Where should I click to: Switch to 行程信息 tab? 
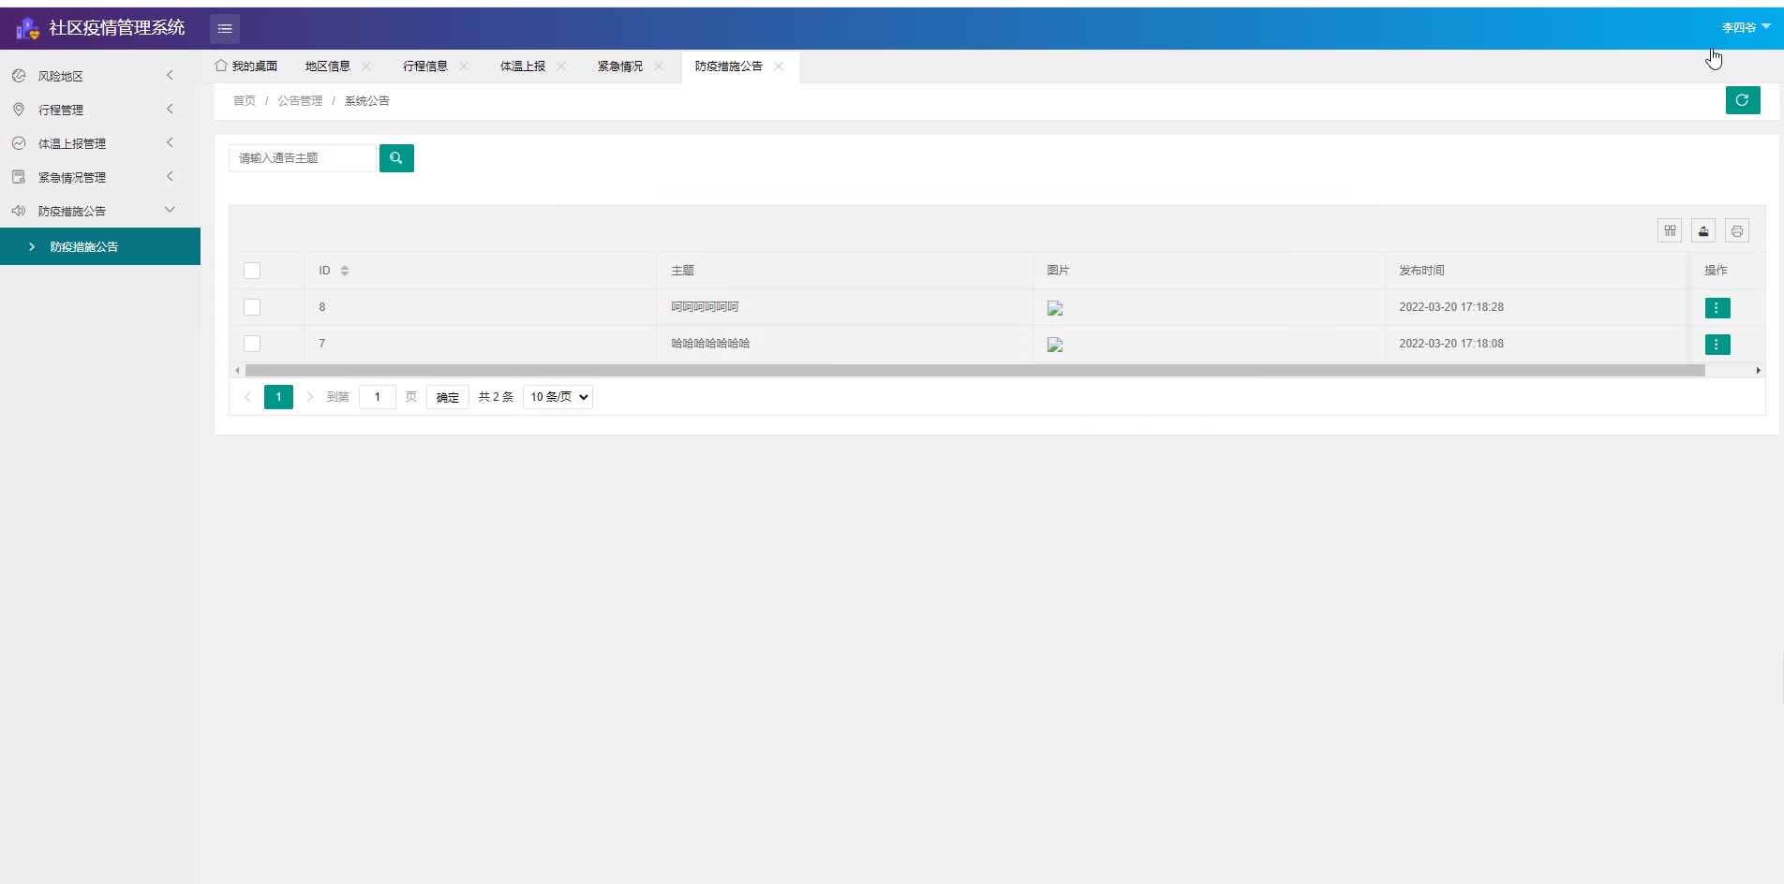(425, 66)
